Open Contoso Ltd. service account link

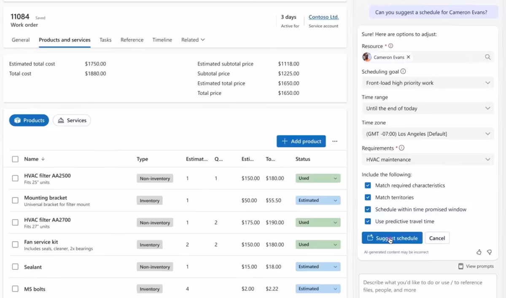click(x=324, y=17)
